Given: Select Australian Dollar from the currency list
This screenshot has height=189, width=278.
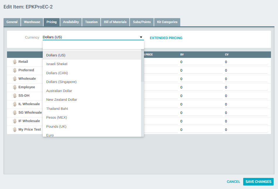Looking at the screenshot, I should click(59, 91).
